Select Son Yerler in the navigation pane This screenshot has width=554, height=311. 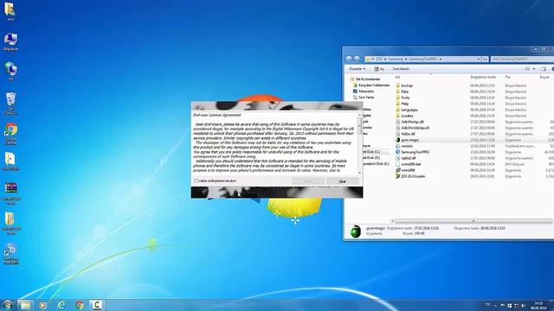(364, 97)
